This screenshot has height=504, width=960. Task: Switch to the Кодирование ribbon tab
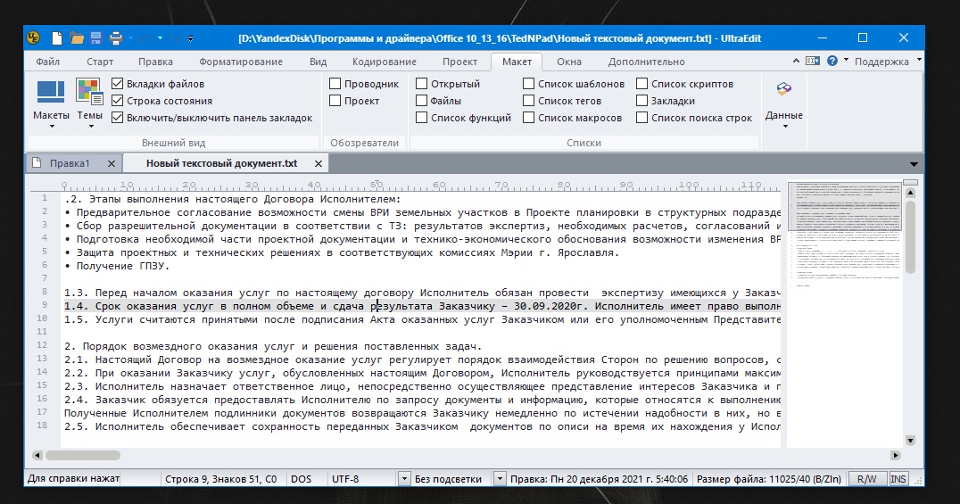tap(384, 62)
